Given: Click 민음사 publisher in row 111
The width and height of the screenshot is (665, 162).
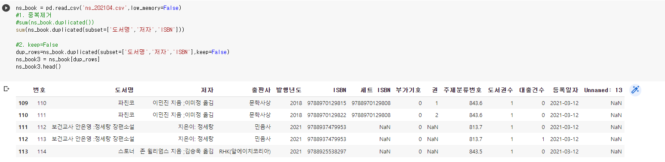Looking at the screenshot, I should [263, 127].
